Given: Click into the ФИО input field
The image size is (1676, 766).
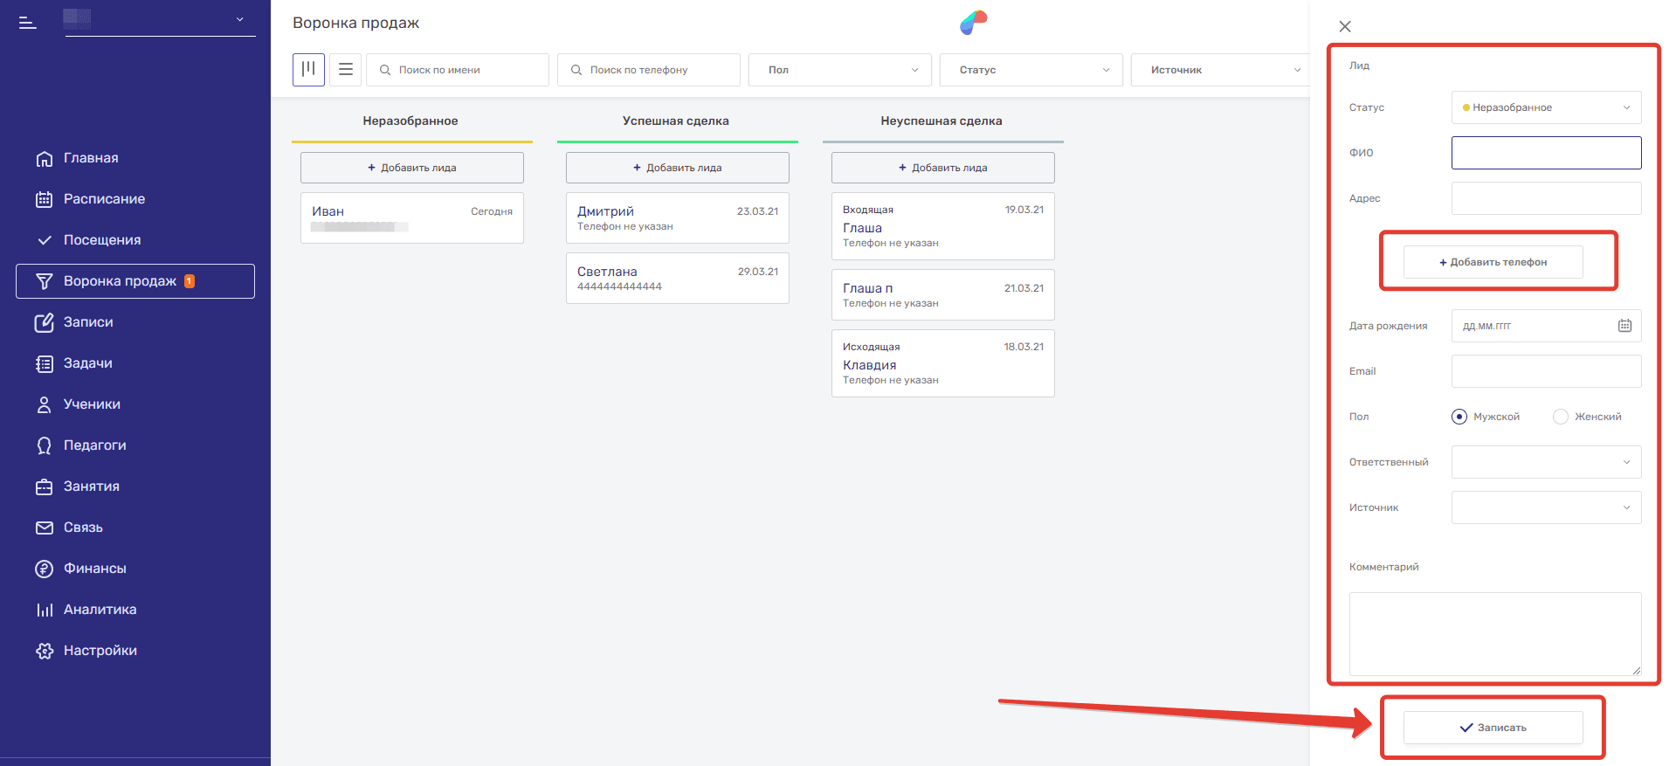Looking at the screenshot, I should (x=1546, y=153).
